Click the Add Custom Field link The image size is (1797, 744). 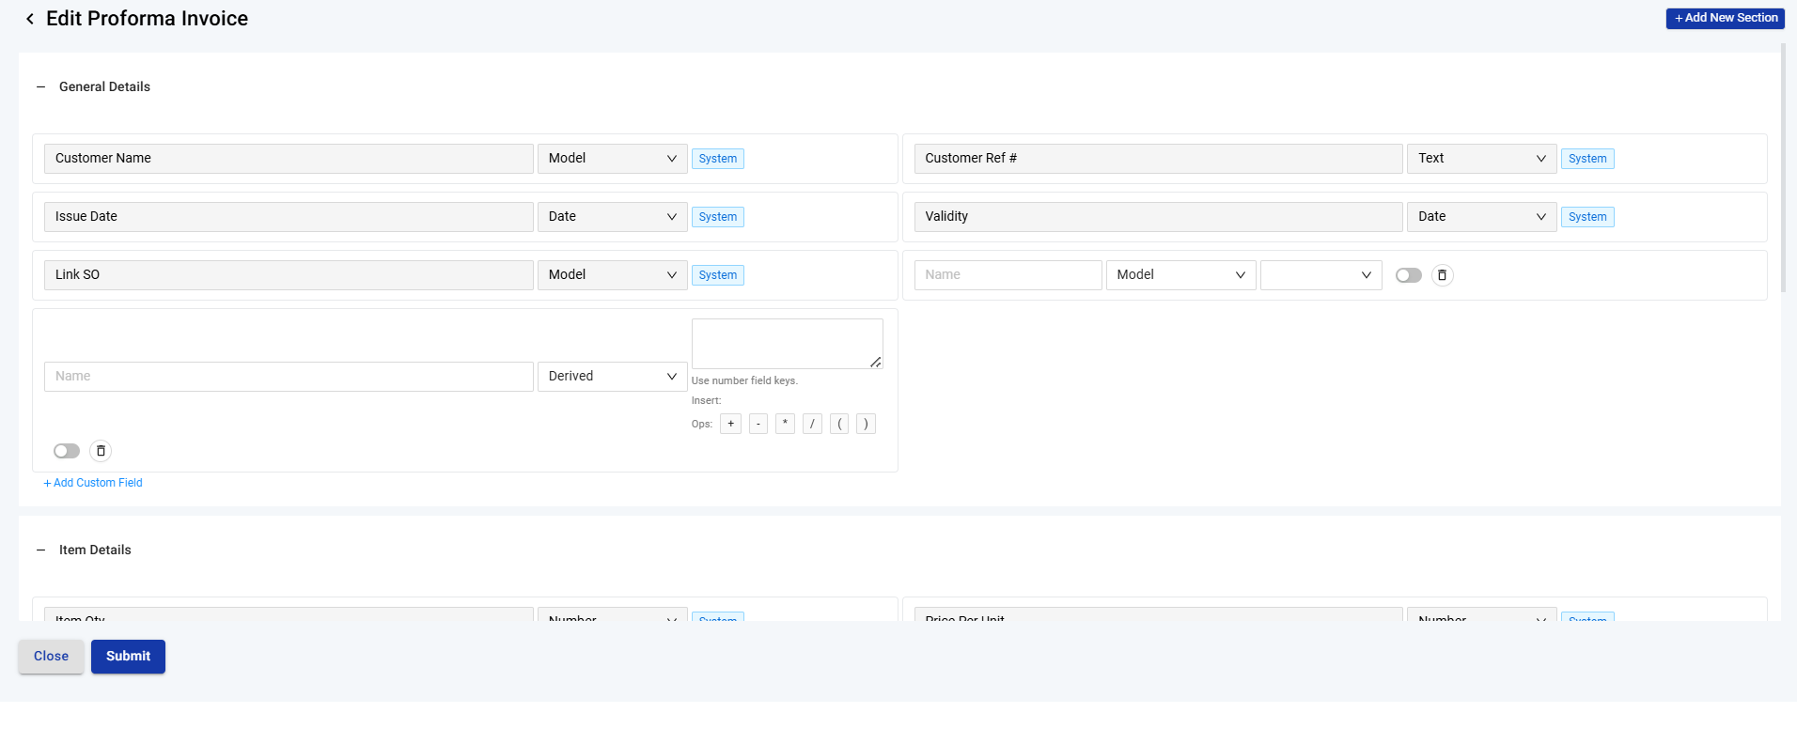(x=93, y=483)
